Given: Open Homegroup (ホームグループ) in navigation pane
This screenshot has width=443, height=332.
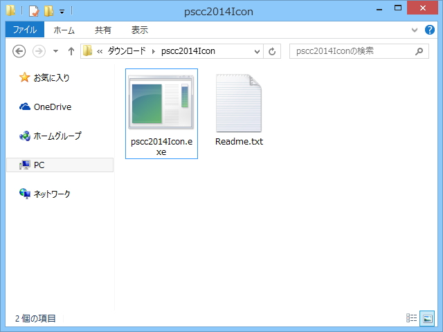Looking at the screenshot, I should [x=51, y=136].
